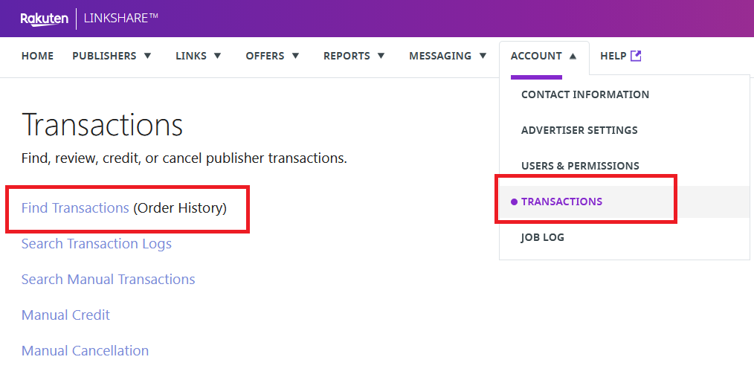Select Transactions in the Account menu
The width and height of the screenshot is (754, 380).
[x=561, y=202]
